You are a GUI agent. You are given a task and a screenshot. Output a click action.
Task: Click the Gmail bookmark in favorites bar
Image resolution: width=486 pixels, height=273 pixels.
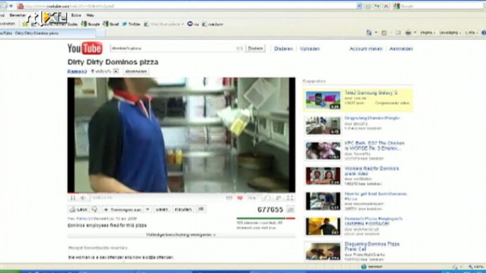click(x=111, y=24)
